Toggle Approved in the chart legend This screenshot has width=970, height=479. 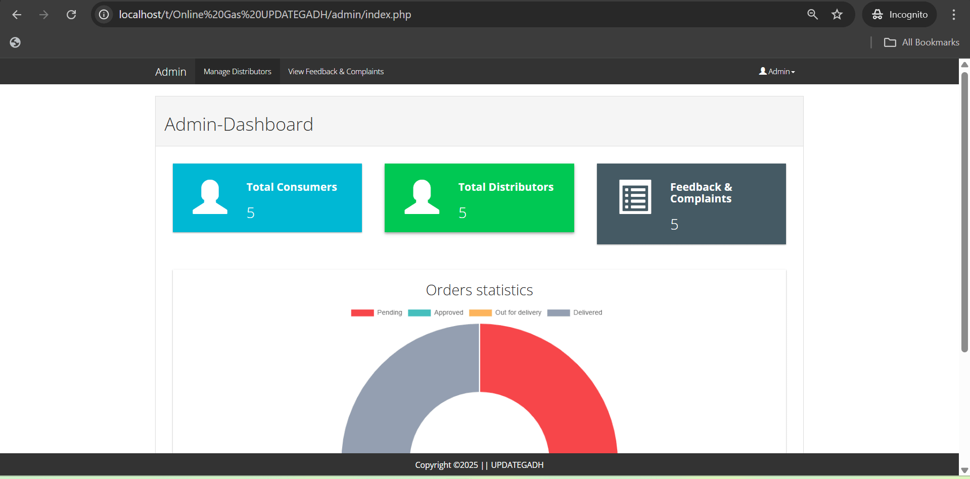tap(435, 313)
